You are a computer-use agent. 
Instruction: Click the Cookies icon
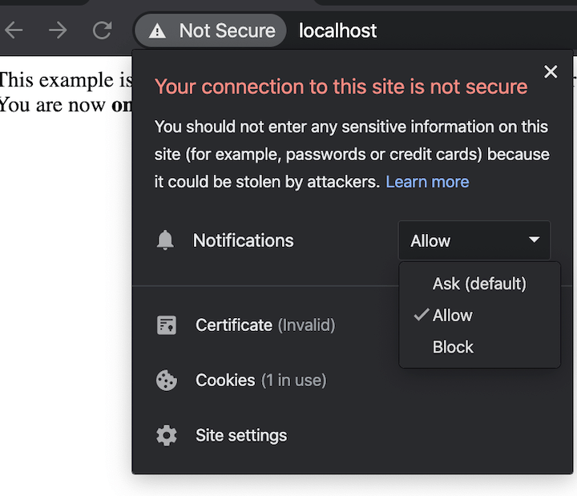click(167, 381)
